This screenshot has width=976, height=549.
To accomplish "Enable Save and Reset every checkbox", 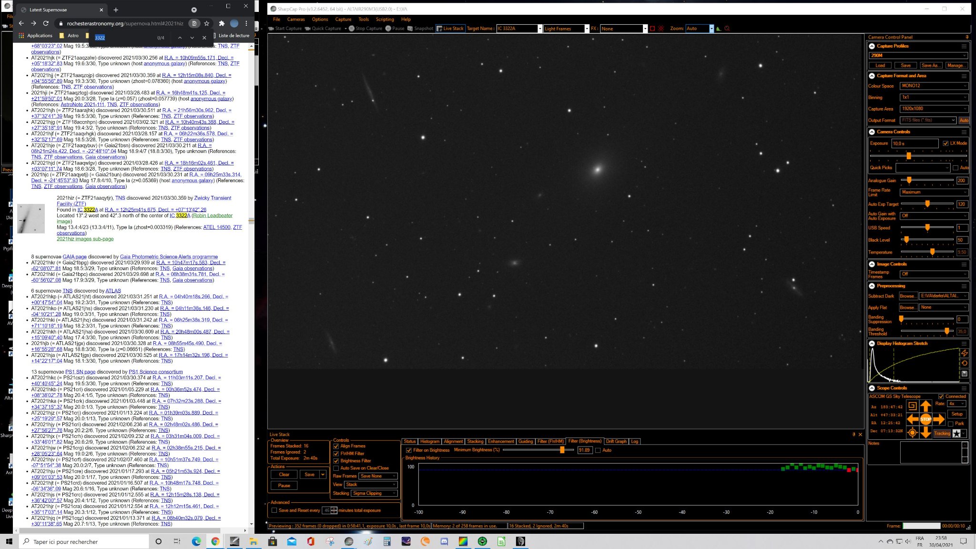I will coord(274,510).
